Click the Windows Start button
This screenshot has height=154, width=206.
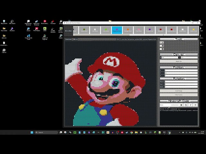[x=32, y=133]
